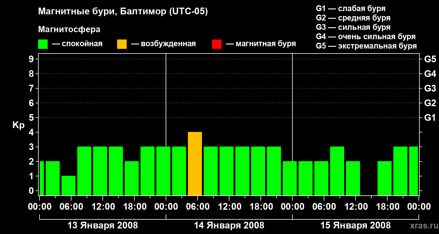Image resolution: width=439 pixels, height=234 pixels.
Task: Click '18:00' tick label above 13 Января
Action: 134,207
